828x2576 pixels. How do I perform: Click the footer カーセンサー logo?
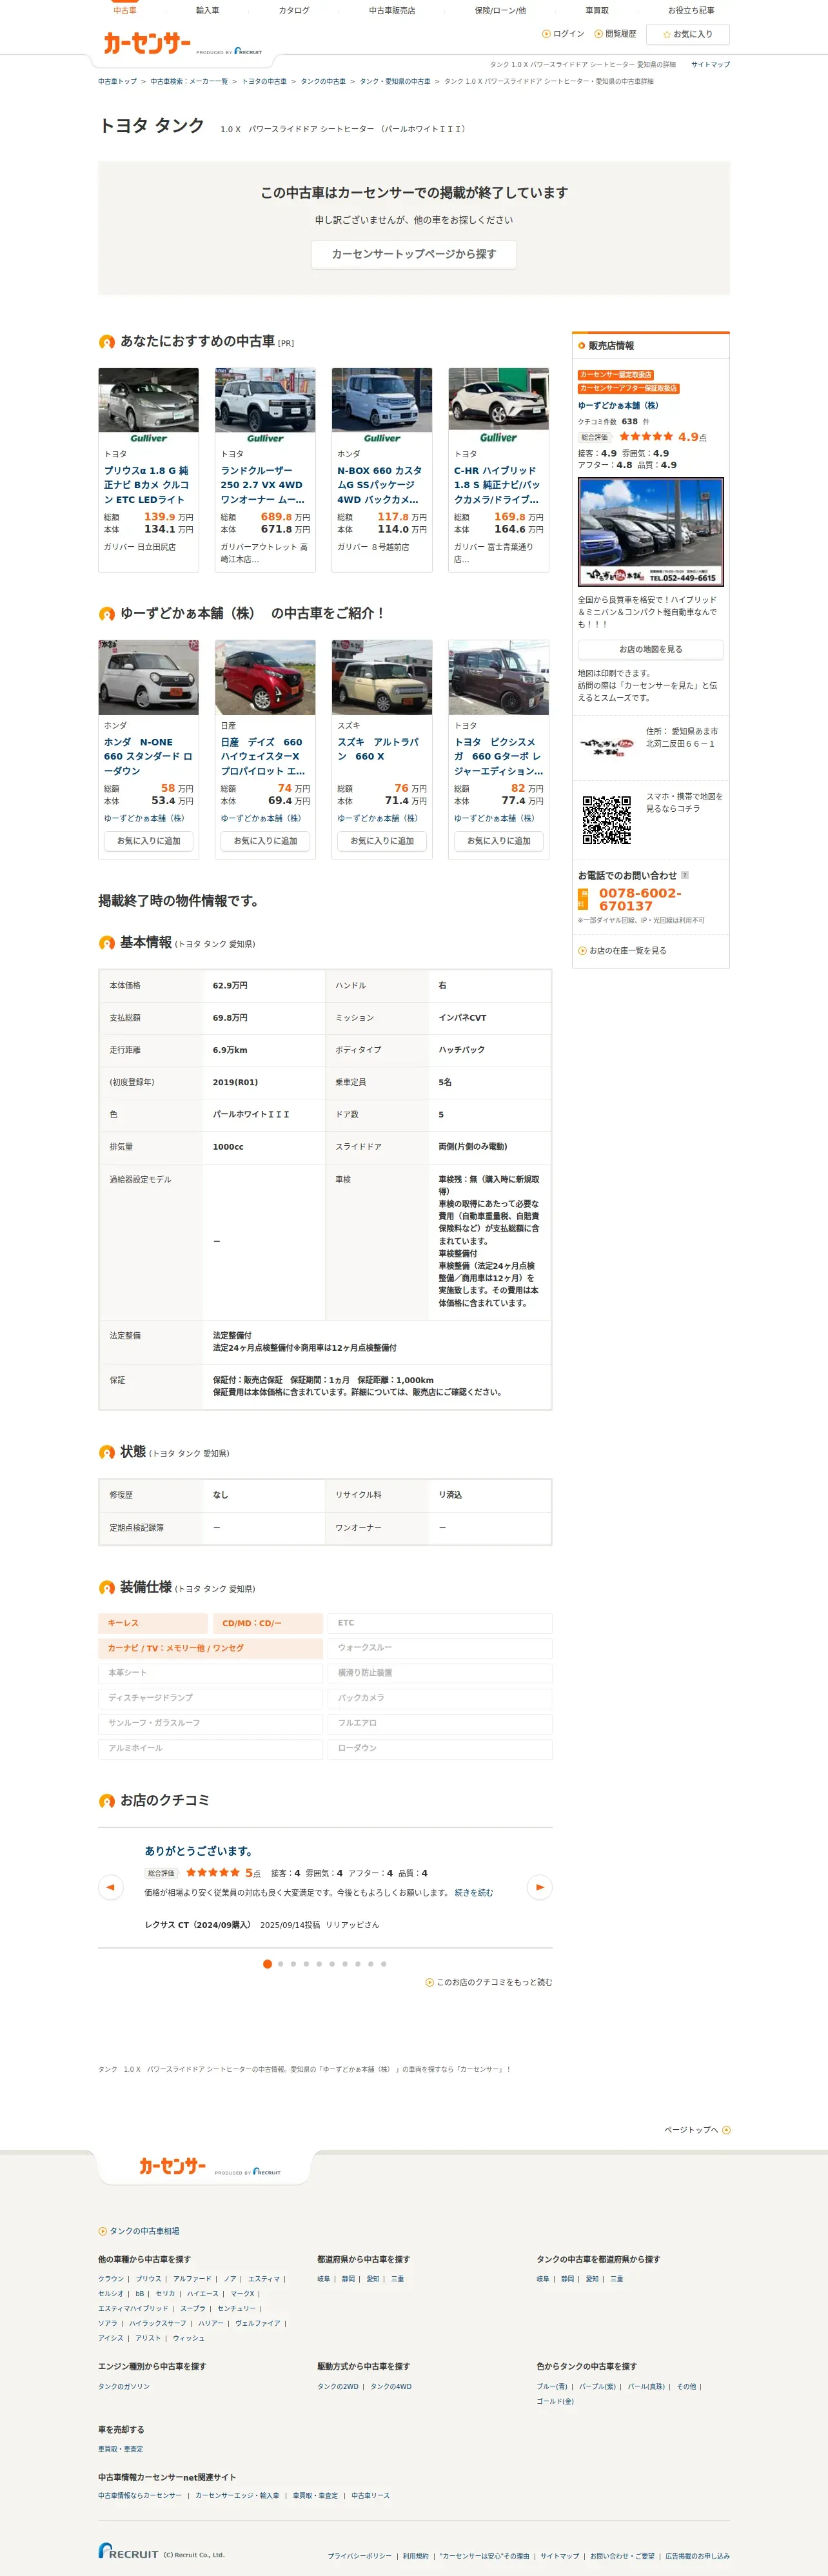click(172, 2166)
